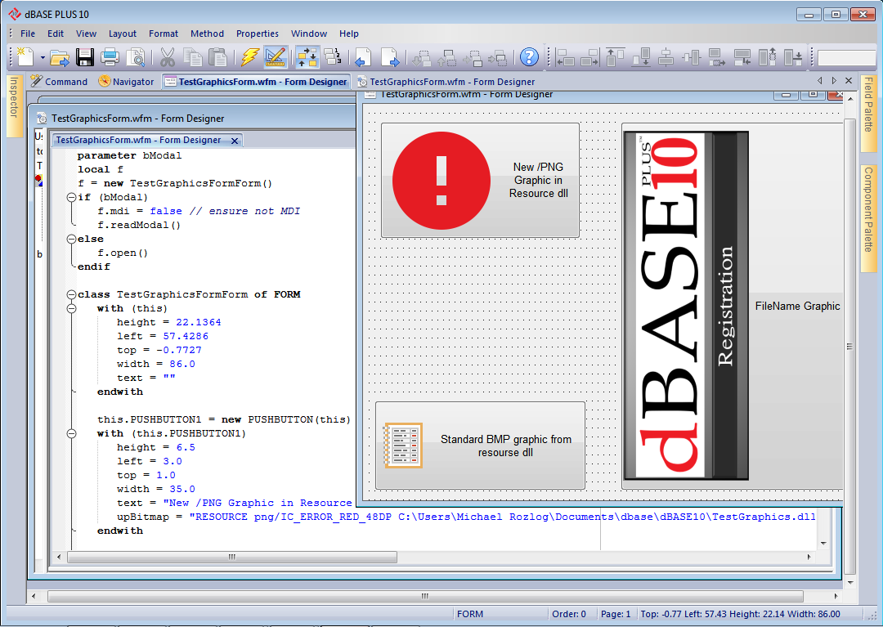The height and width of the screenshot is (627, 883).
Task: Open the Layout menu
Action: [122, 34]
